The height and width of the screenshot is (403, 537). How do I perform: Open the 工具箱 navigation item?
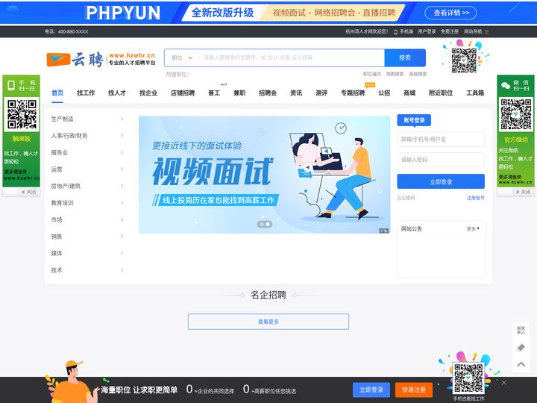[x=475, y=93]
